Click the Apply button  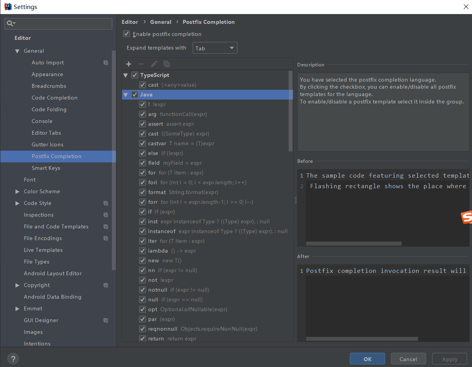pos(450,359)
